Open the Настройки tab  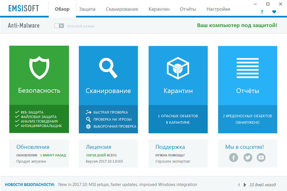pos(218,9)
